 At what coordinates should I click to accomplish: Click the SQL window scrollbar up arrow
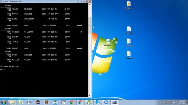pyautogui.click(x=89, y=4)
